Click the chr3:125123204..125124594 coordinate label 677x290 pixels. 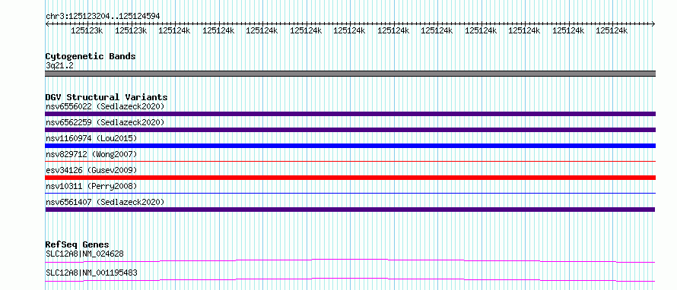103,16
